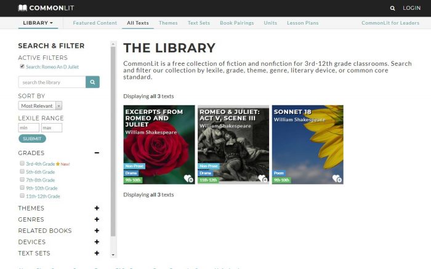The width and height of the screenshot is (431, 269).
Task: Add Excerpts from Romeo and Juliet to favorites
Action: [x=188, y=179]
